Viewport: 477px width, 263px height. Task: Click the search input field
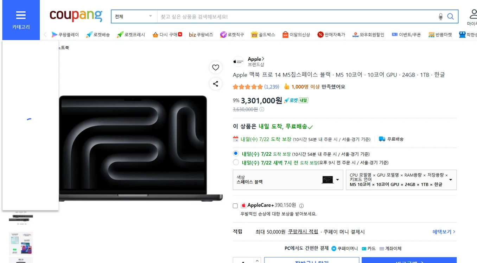pyautogui.click(x=297, y=16)
